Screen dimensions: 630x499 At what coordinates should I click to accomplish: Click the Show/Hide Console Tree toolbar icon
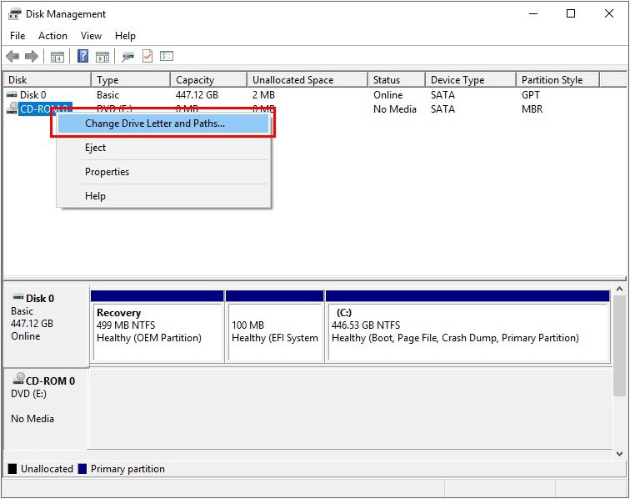tap(57, 57)
